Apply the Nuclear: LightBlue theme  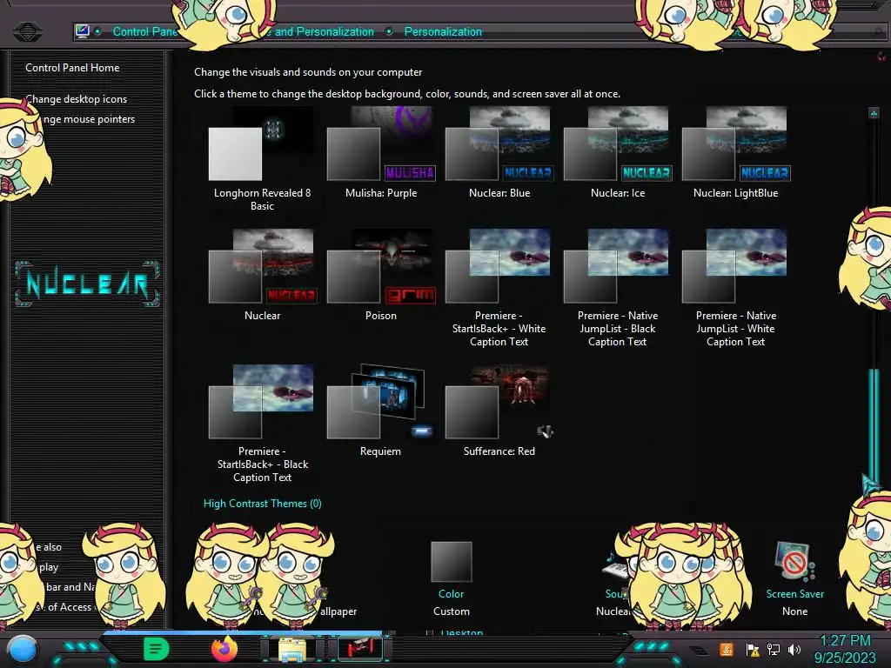736,153
